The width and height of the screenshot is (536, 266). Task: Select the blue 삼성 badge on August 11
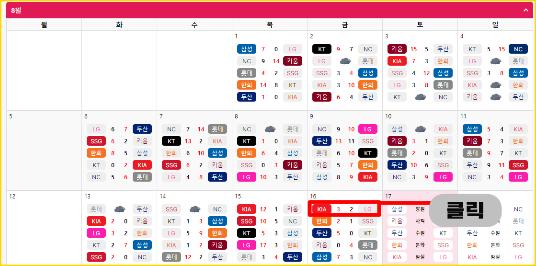coord(472,129)
